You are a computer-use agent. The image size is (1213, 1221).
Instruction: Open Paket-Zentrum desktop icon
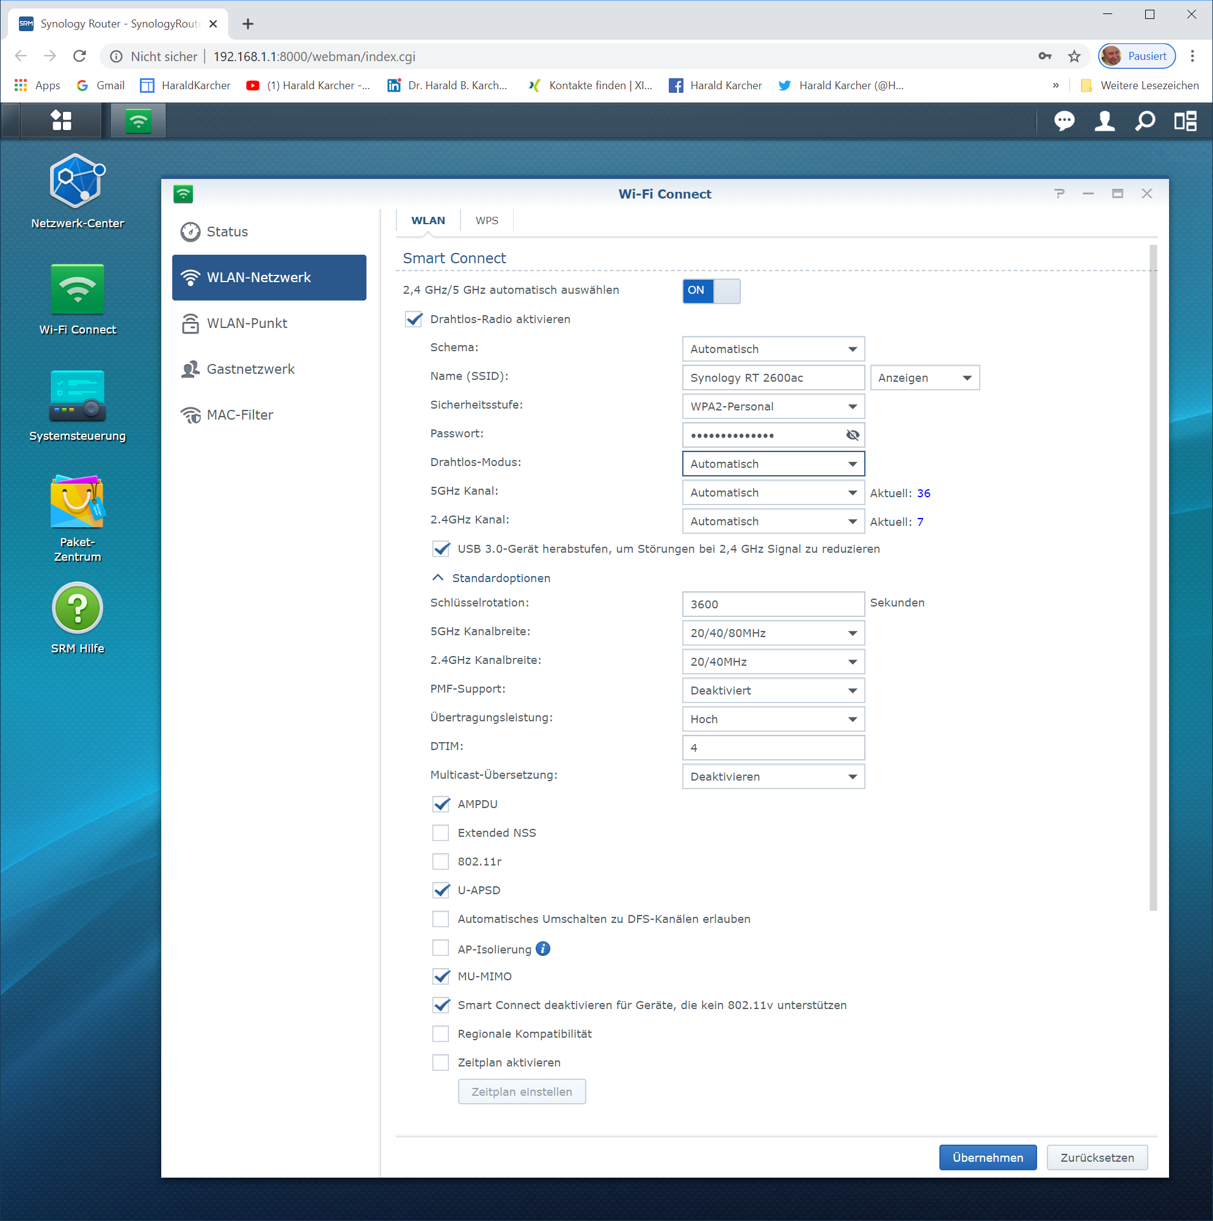[x=77, y=503]
